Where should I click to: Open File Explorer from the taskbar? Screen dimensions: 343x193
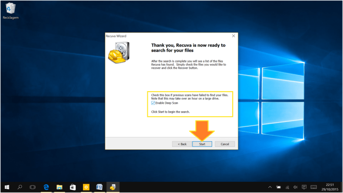click(60, 187)
